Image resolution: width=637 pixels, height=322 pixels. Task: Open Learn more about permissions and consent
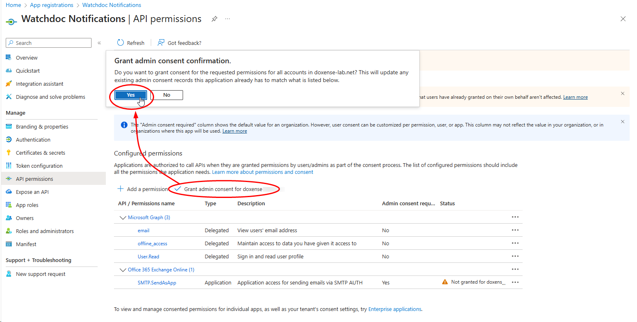tap(262, 172)
